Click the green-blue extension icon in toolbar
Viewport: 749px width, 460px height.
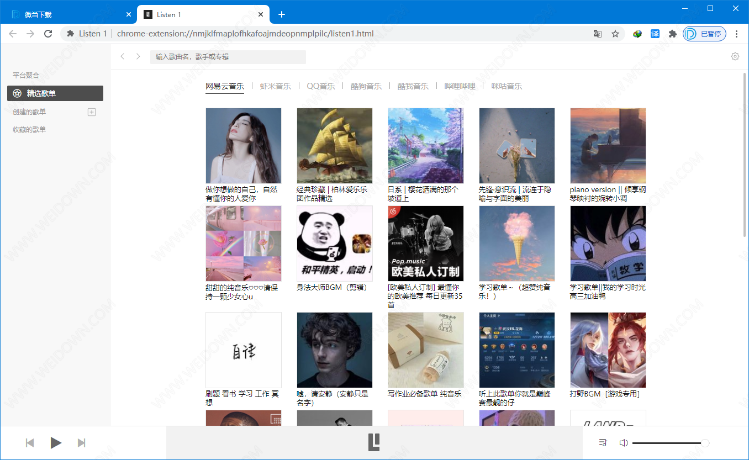coord(637,34)
